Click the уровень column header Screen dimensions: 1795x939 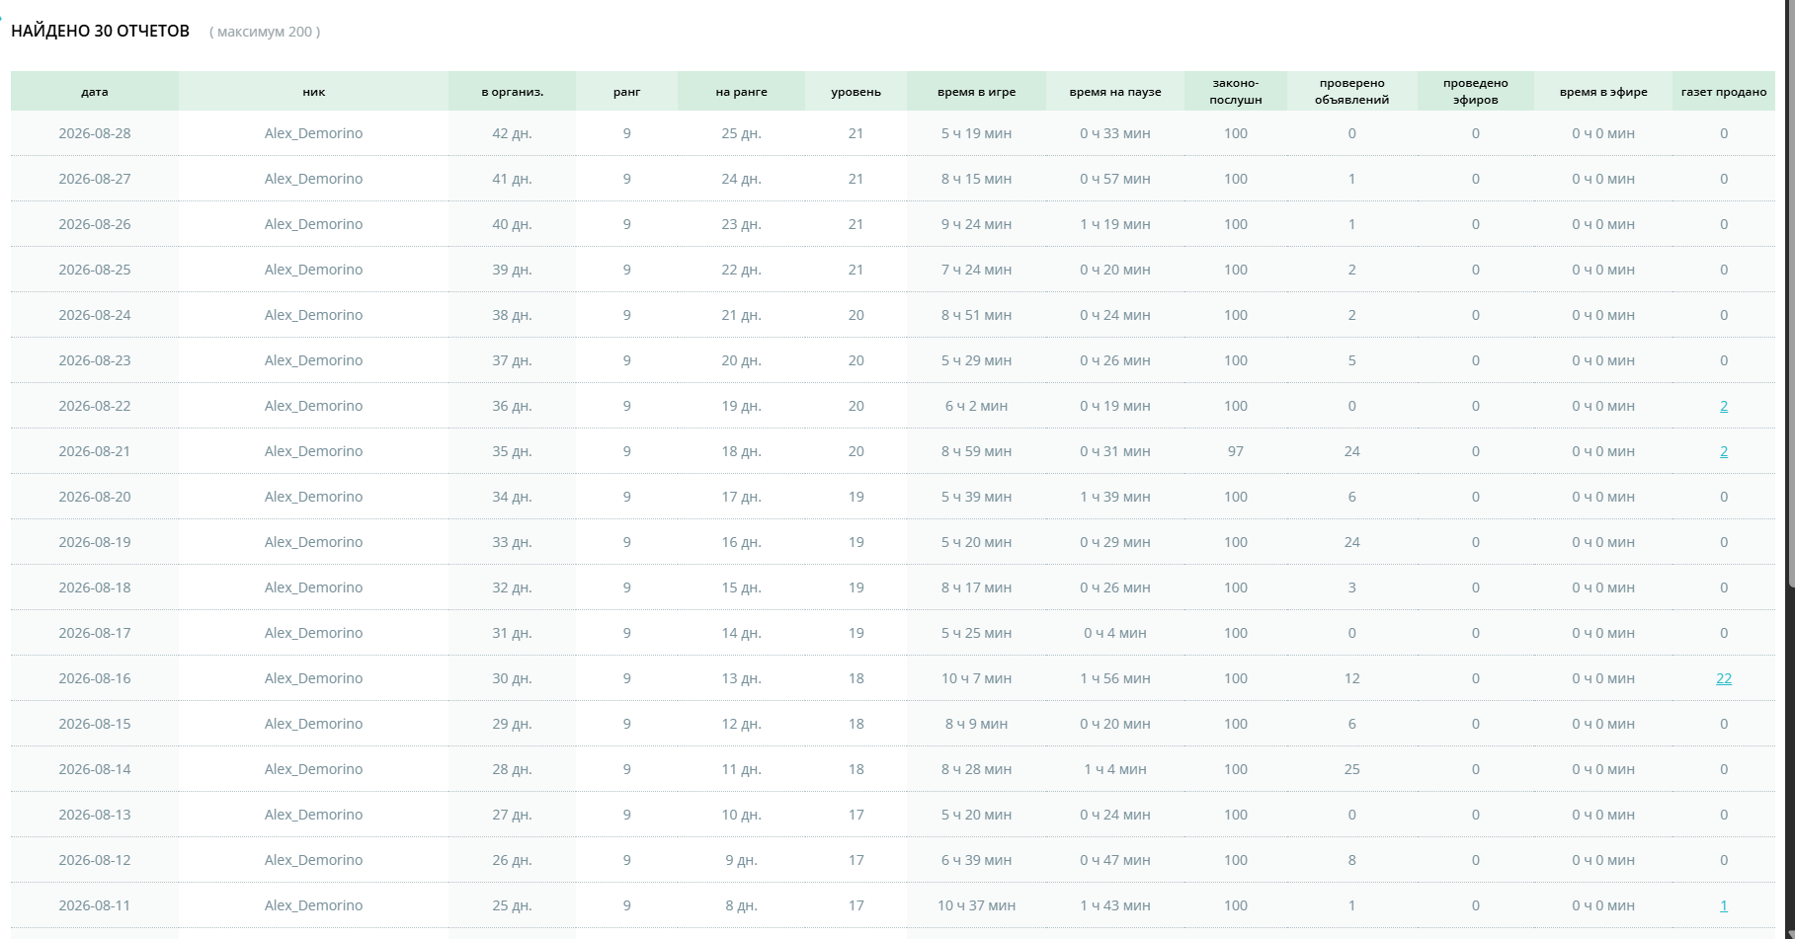(856, 92)
